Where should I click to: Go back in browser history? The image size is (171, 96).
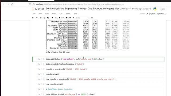[x=3, y=4]
